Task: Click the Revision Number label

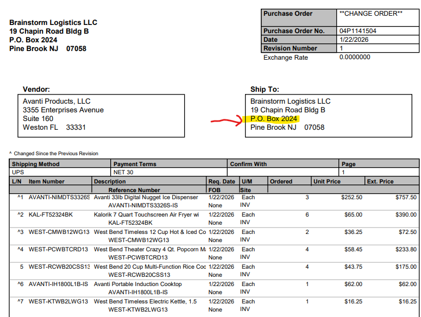Action: [290, 48]
